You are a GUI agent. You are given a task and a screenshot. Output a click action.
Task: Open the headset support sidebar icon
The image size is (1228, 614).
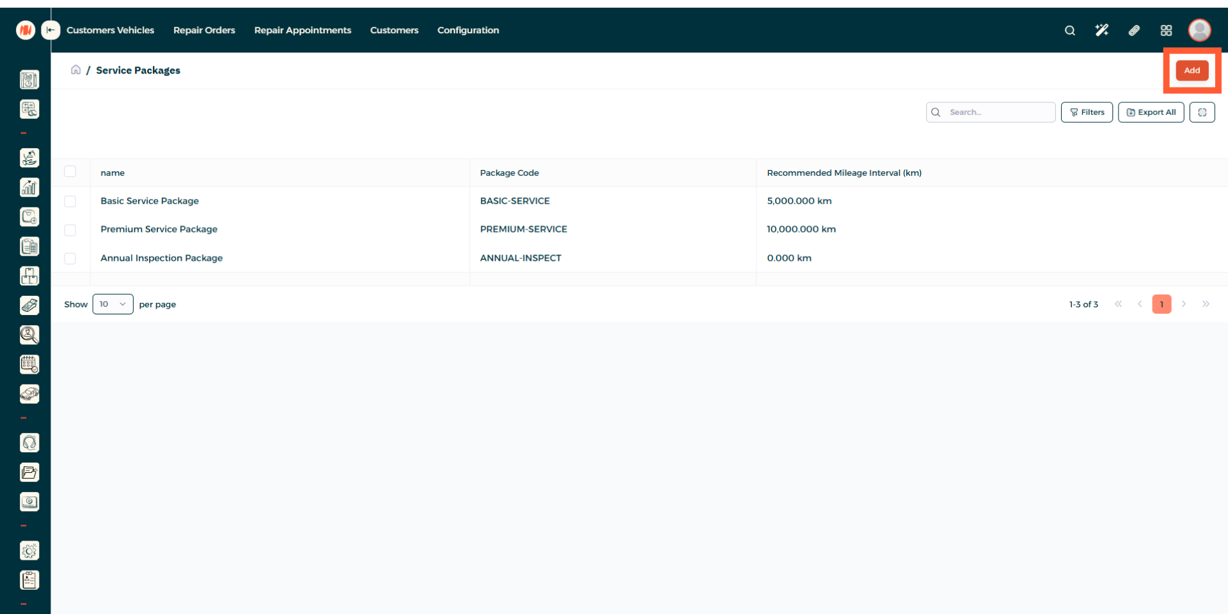coord(29,443)
